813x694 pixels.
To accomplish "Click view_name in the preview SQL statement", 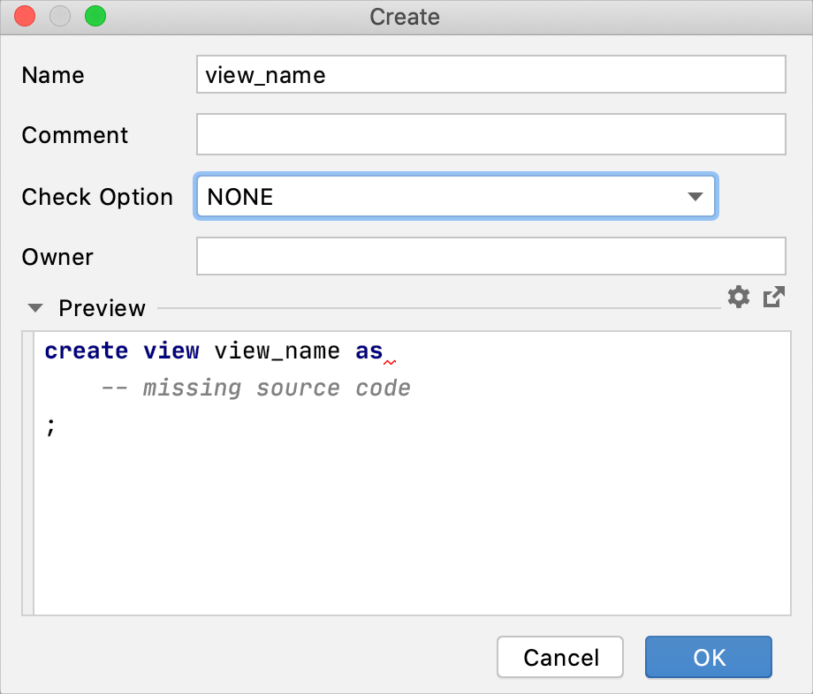I will point(277,351).
